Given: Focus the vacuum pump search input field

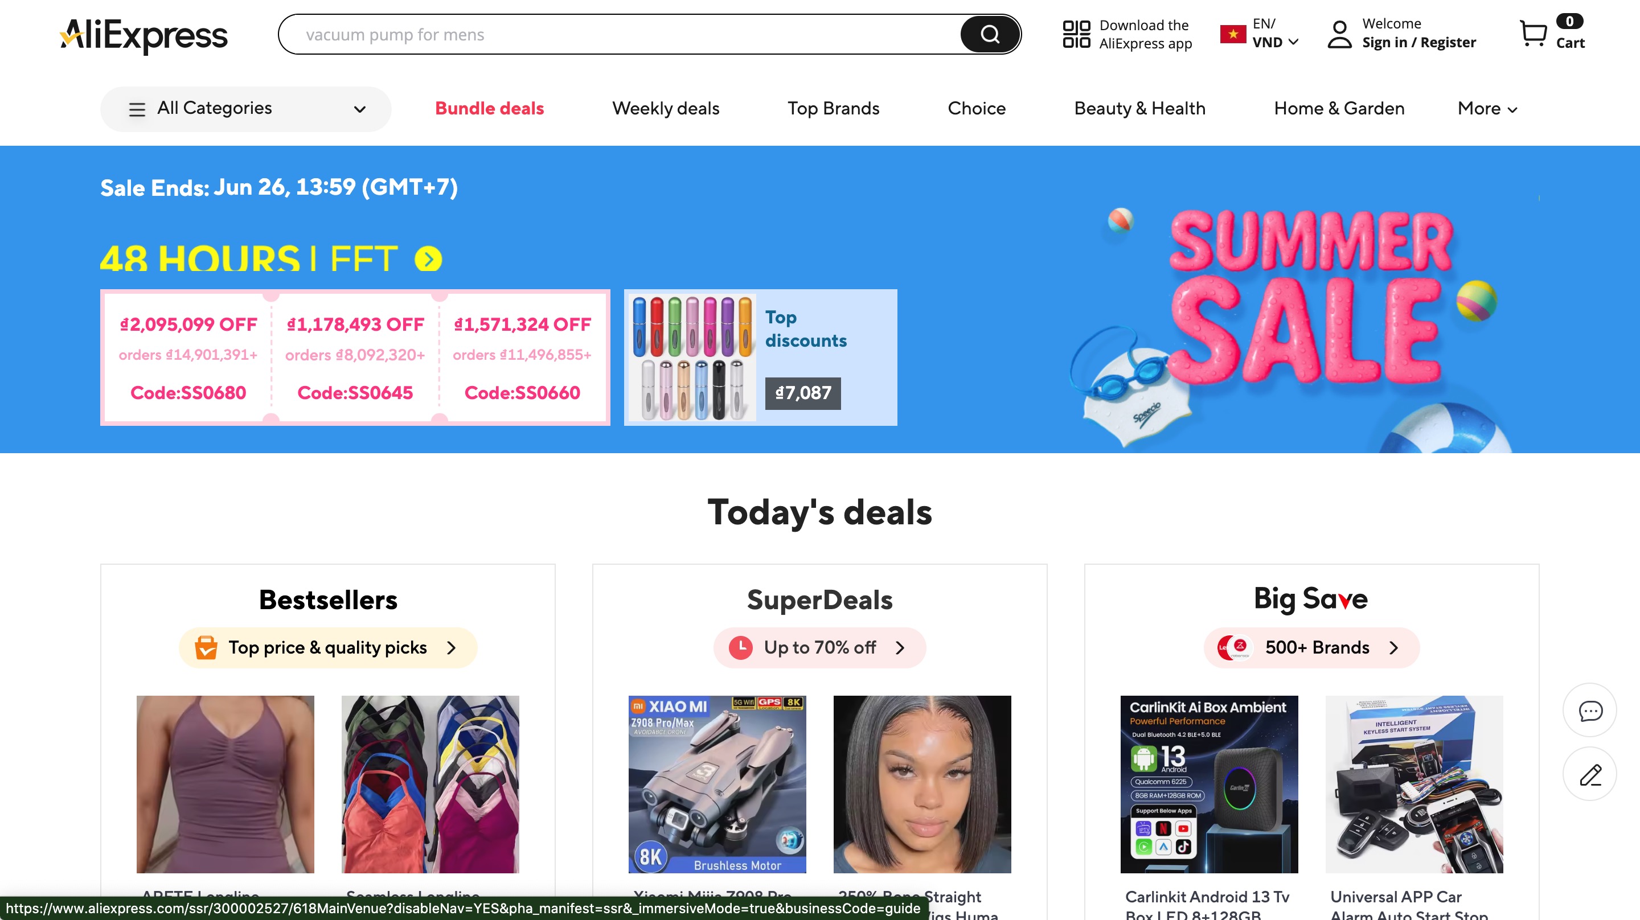Looking at the screenshot, I should click(619, 34).
